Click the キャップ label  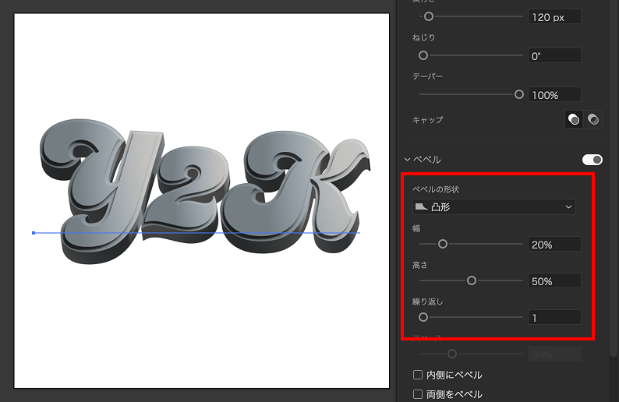pos(427,119)
